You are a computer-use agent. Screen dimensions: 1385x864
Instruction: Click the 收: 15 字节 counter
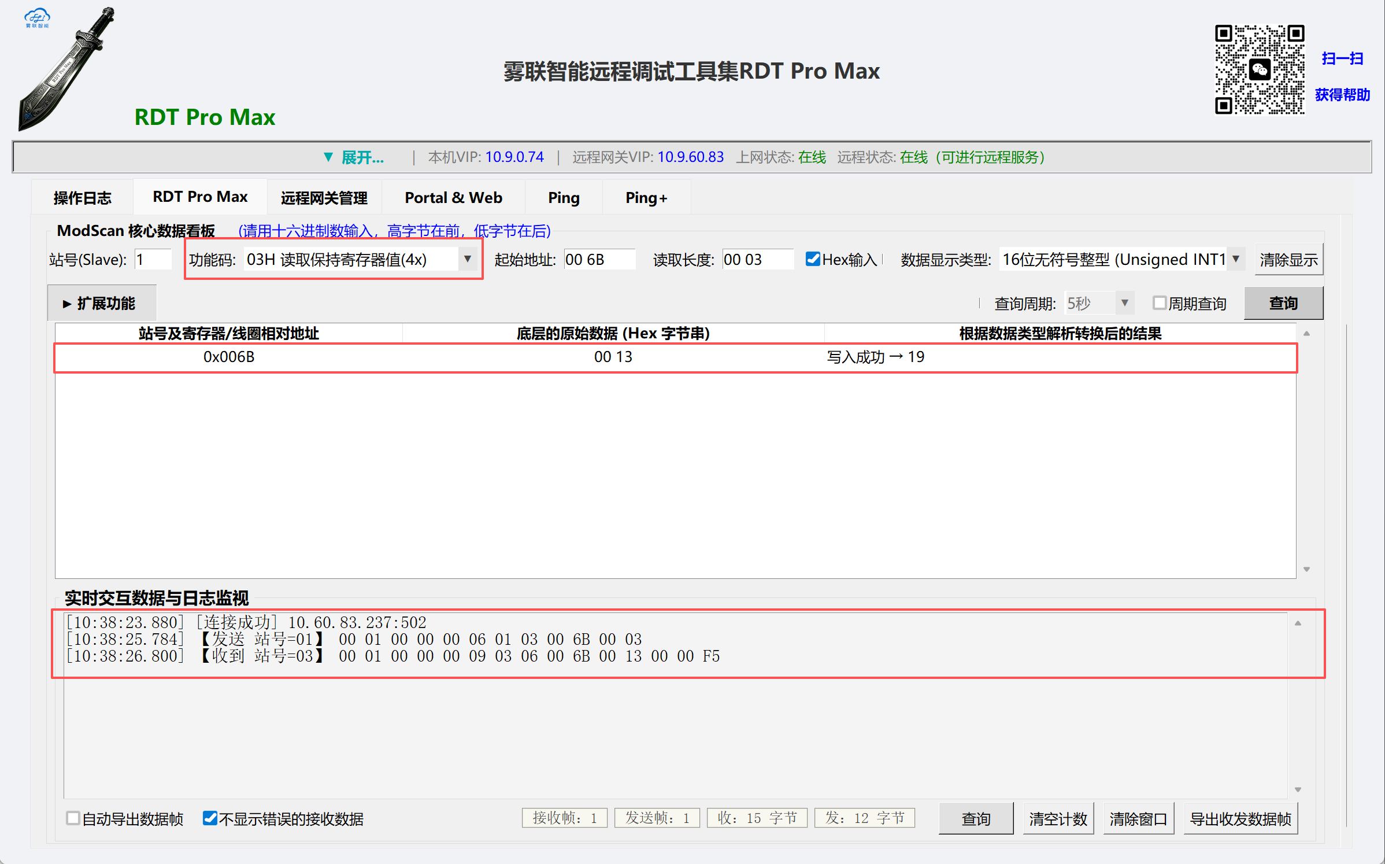click(x=757, y=818)
